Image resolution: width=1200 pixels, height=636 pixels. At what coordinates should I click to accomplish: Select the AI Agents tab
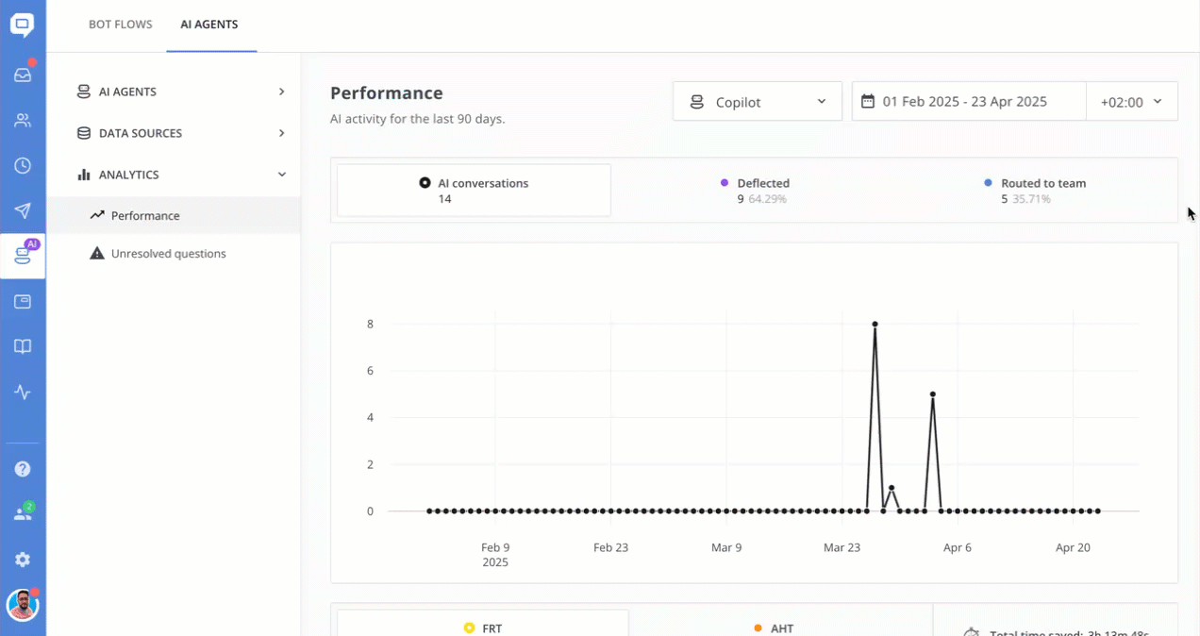pyautogui.click(x=209, y=25)
